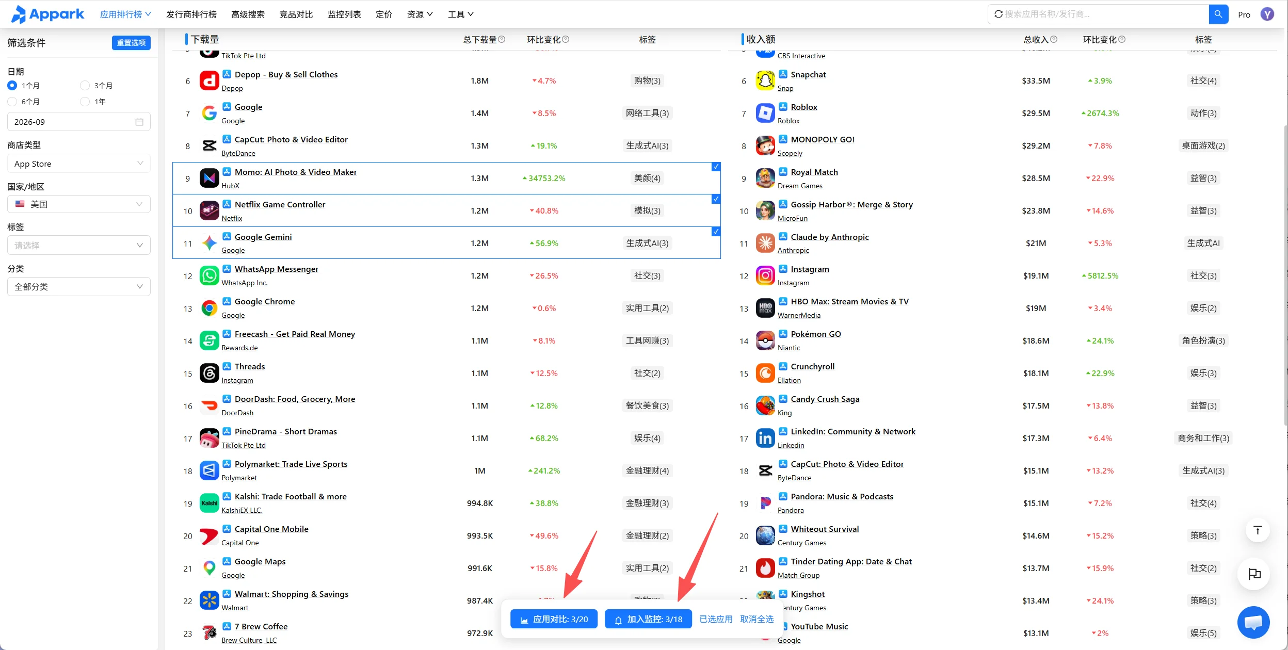Open 发行商排行榜 in top navigation

191,14
